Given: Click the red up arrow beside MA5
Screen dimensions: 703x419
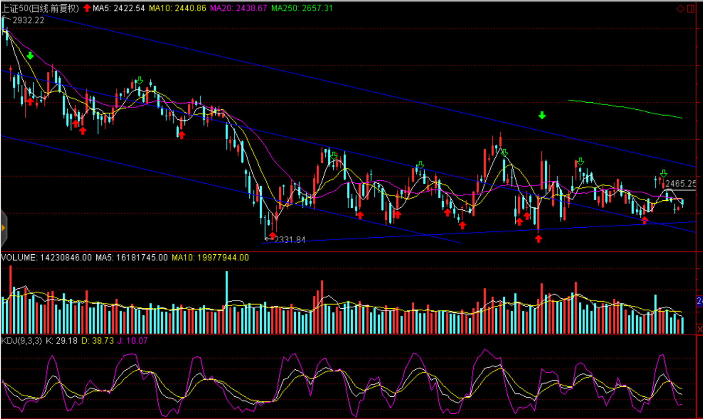Looking at the screenshot, I should [87, 8].
